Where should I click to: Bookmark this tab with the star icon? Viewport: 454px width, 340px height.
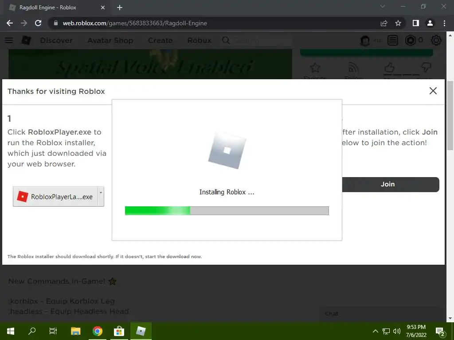coord(398,23)
